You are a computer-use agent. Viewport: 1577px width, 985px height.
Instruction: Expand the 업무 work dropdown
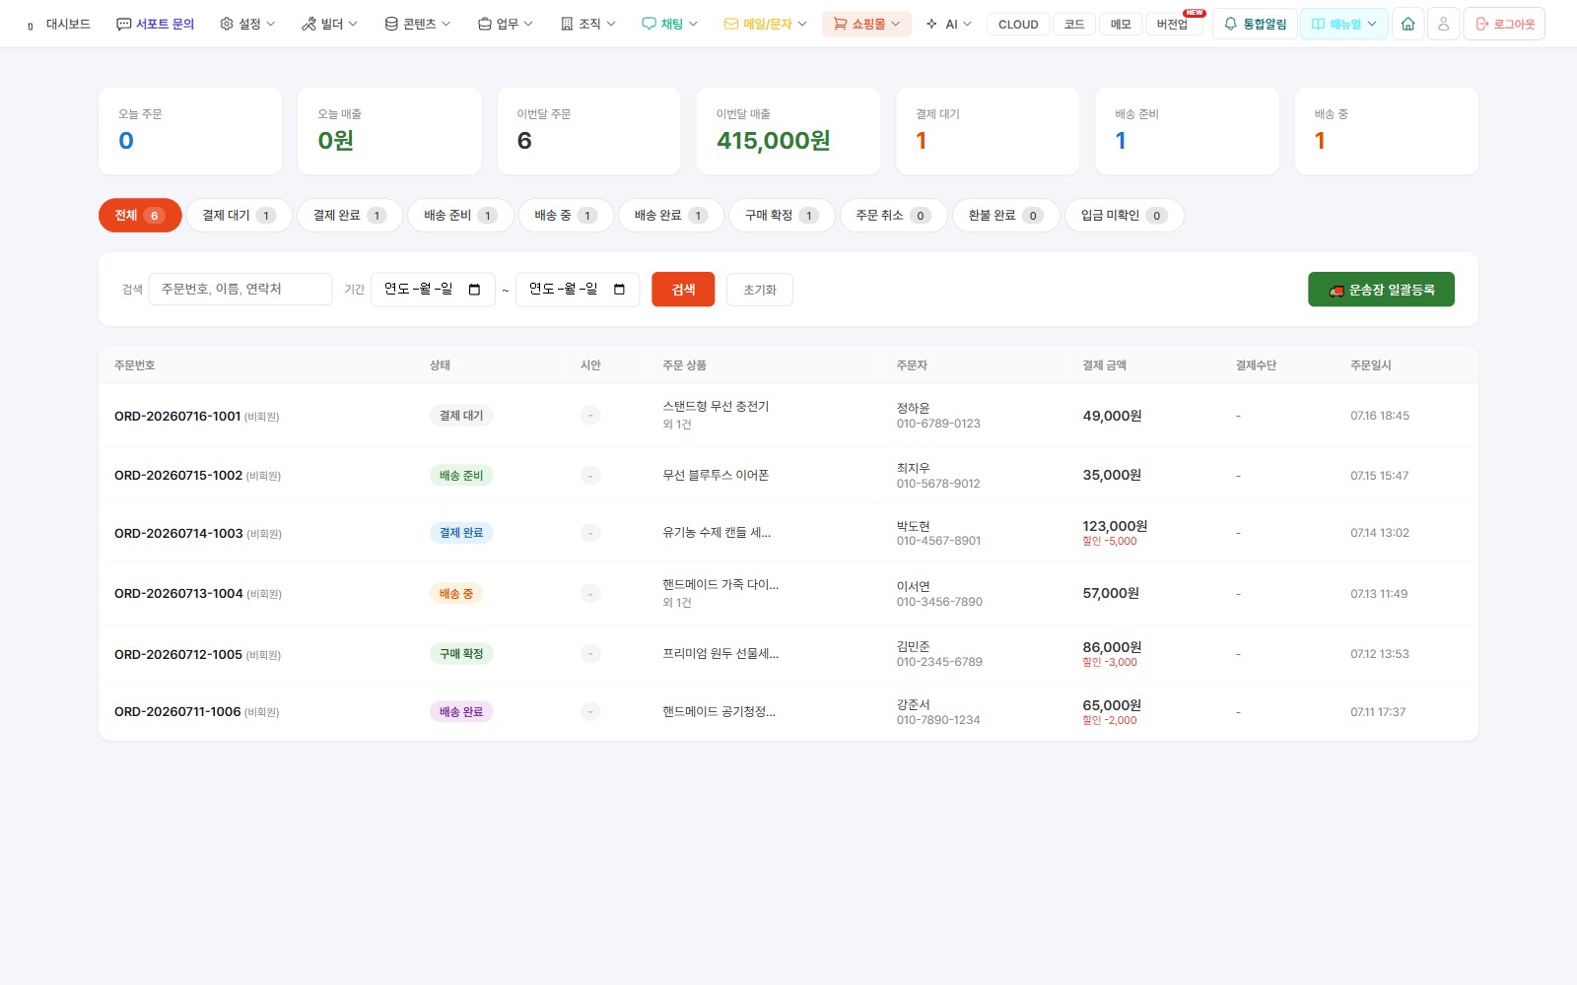tap(505, 24)
